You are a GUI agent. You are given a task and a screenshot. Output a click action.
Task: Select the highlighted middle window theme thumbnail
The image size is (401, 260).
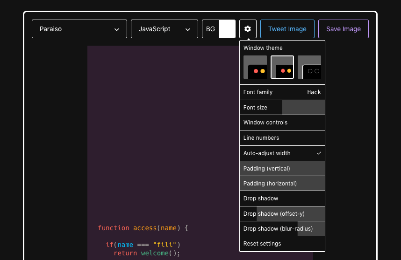tap(282, 67)
